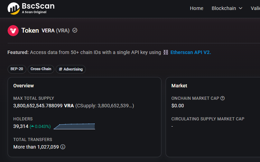Viewport: 260px width, 162px height.
Task: Click the CSupply truncated value text
Action: [105, 106]
